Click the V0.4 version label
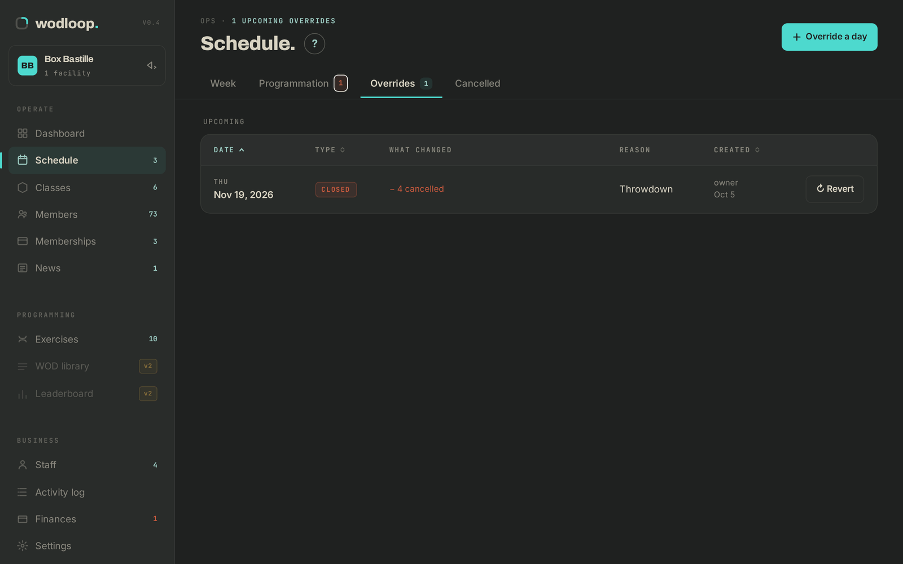This screenshot has height=564, width=903. point(151,23)
